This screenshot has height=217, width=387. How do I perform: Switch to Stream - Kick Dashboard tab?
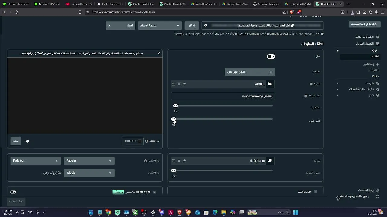pos(17,4)
